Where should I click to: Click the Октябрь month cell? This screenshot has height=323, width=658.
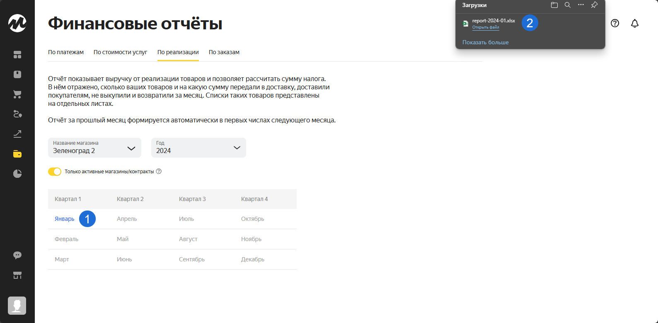point(253,219)
